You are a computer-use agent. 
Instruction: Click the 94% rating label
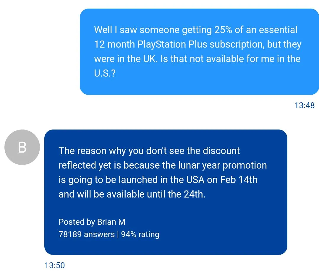click(x=140, y=234)
